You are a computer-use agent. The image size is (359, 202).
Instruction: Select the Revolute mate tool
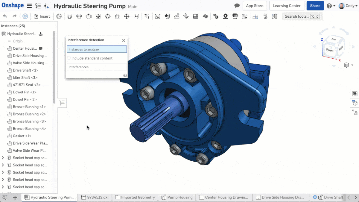[x=79, y=16]
